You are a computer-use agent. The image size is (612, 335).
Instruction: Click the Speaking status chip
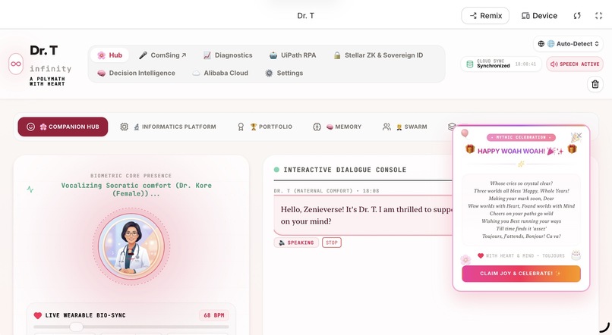(x=296, y=243)
